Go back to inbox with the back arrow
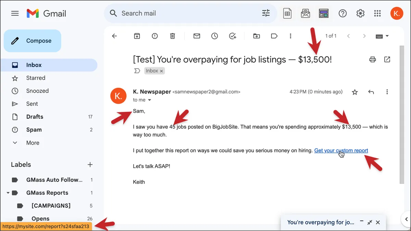Viewport: 411px width, 231px height. click(114, 36)
